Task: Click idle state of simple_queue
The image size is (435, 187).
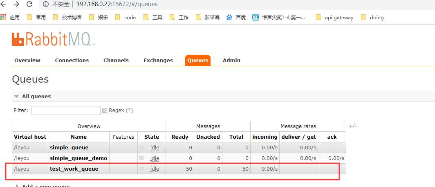Action: 155,148
